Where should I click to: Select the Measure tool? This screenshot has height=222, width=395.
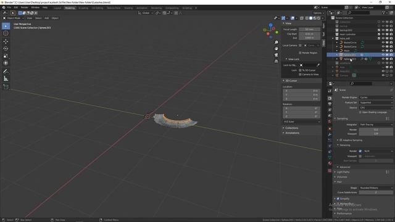[6, 79]
